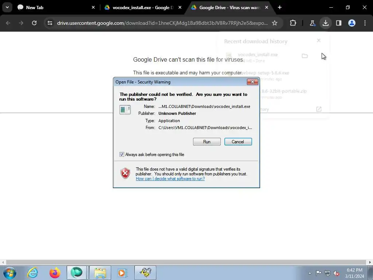Bookmark this page with the star icon
The image size is (373, 280).
point(275,23)
